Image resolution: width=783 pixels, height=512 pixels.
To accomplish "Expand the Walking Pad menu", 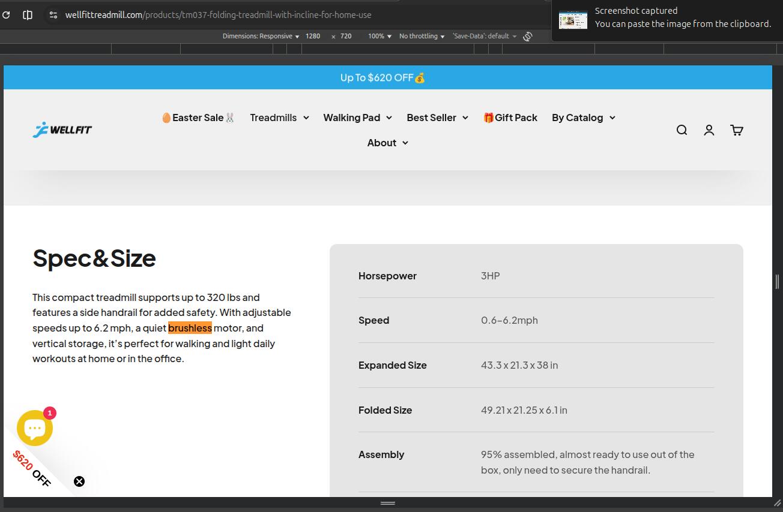I will coord(357,118).
